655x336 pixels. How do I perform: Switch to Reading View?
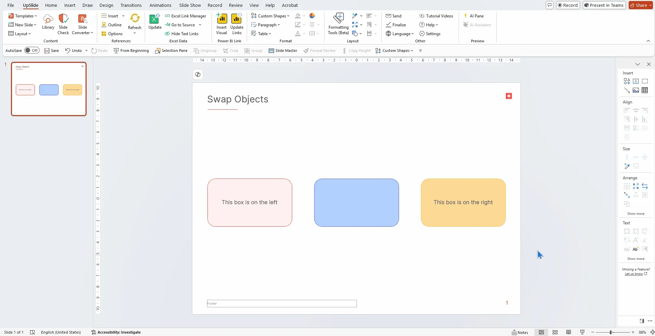[569, 332]
